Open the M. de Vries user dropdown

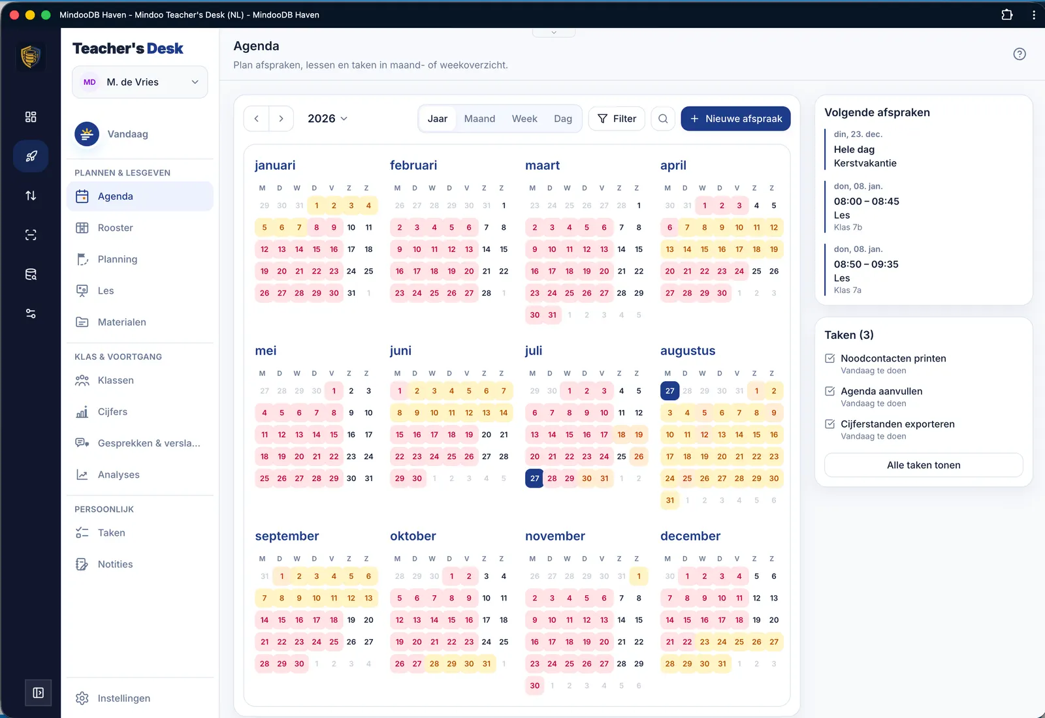tap(140, 82)
